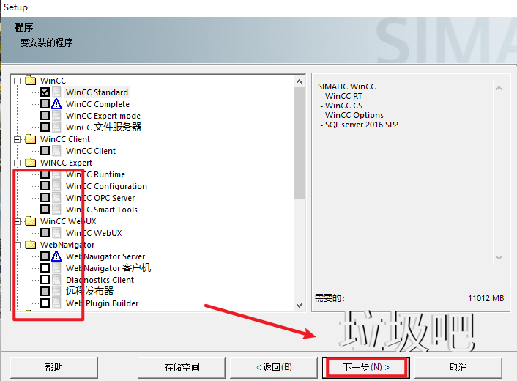Image resolution: width=517 pixels, height=381 pixels.
Task: Uncheck the WinCC Standard checkbox
Action: click(45, 92)
